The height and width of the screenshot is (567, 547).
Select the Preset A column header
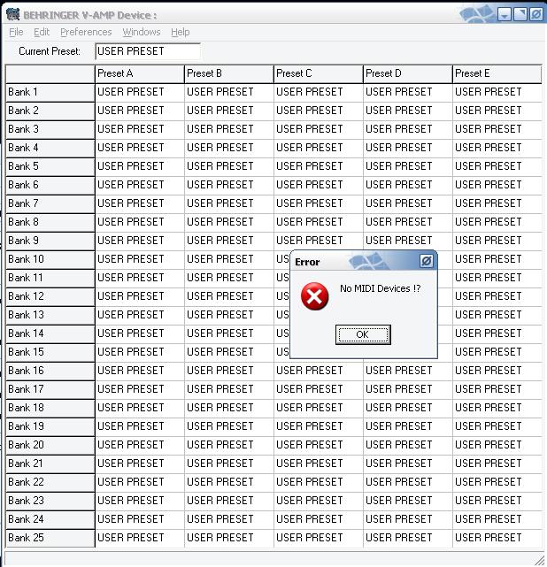tap(139, 73)
